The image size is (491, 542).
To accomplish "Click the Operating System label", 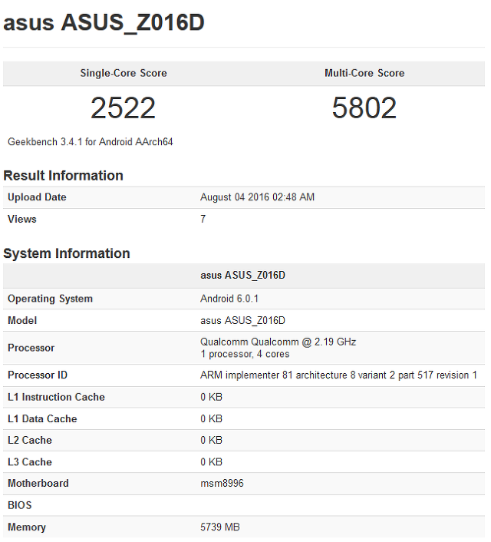I will (x=50, y=299).
